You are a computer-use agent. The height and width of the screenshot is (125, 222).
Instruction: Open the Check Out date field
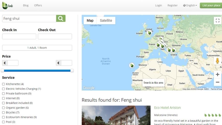(x=55, y=36)
